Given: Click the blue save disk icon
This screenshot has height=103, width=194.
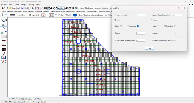Looking at the screenshot, I should coord(22,8).
